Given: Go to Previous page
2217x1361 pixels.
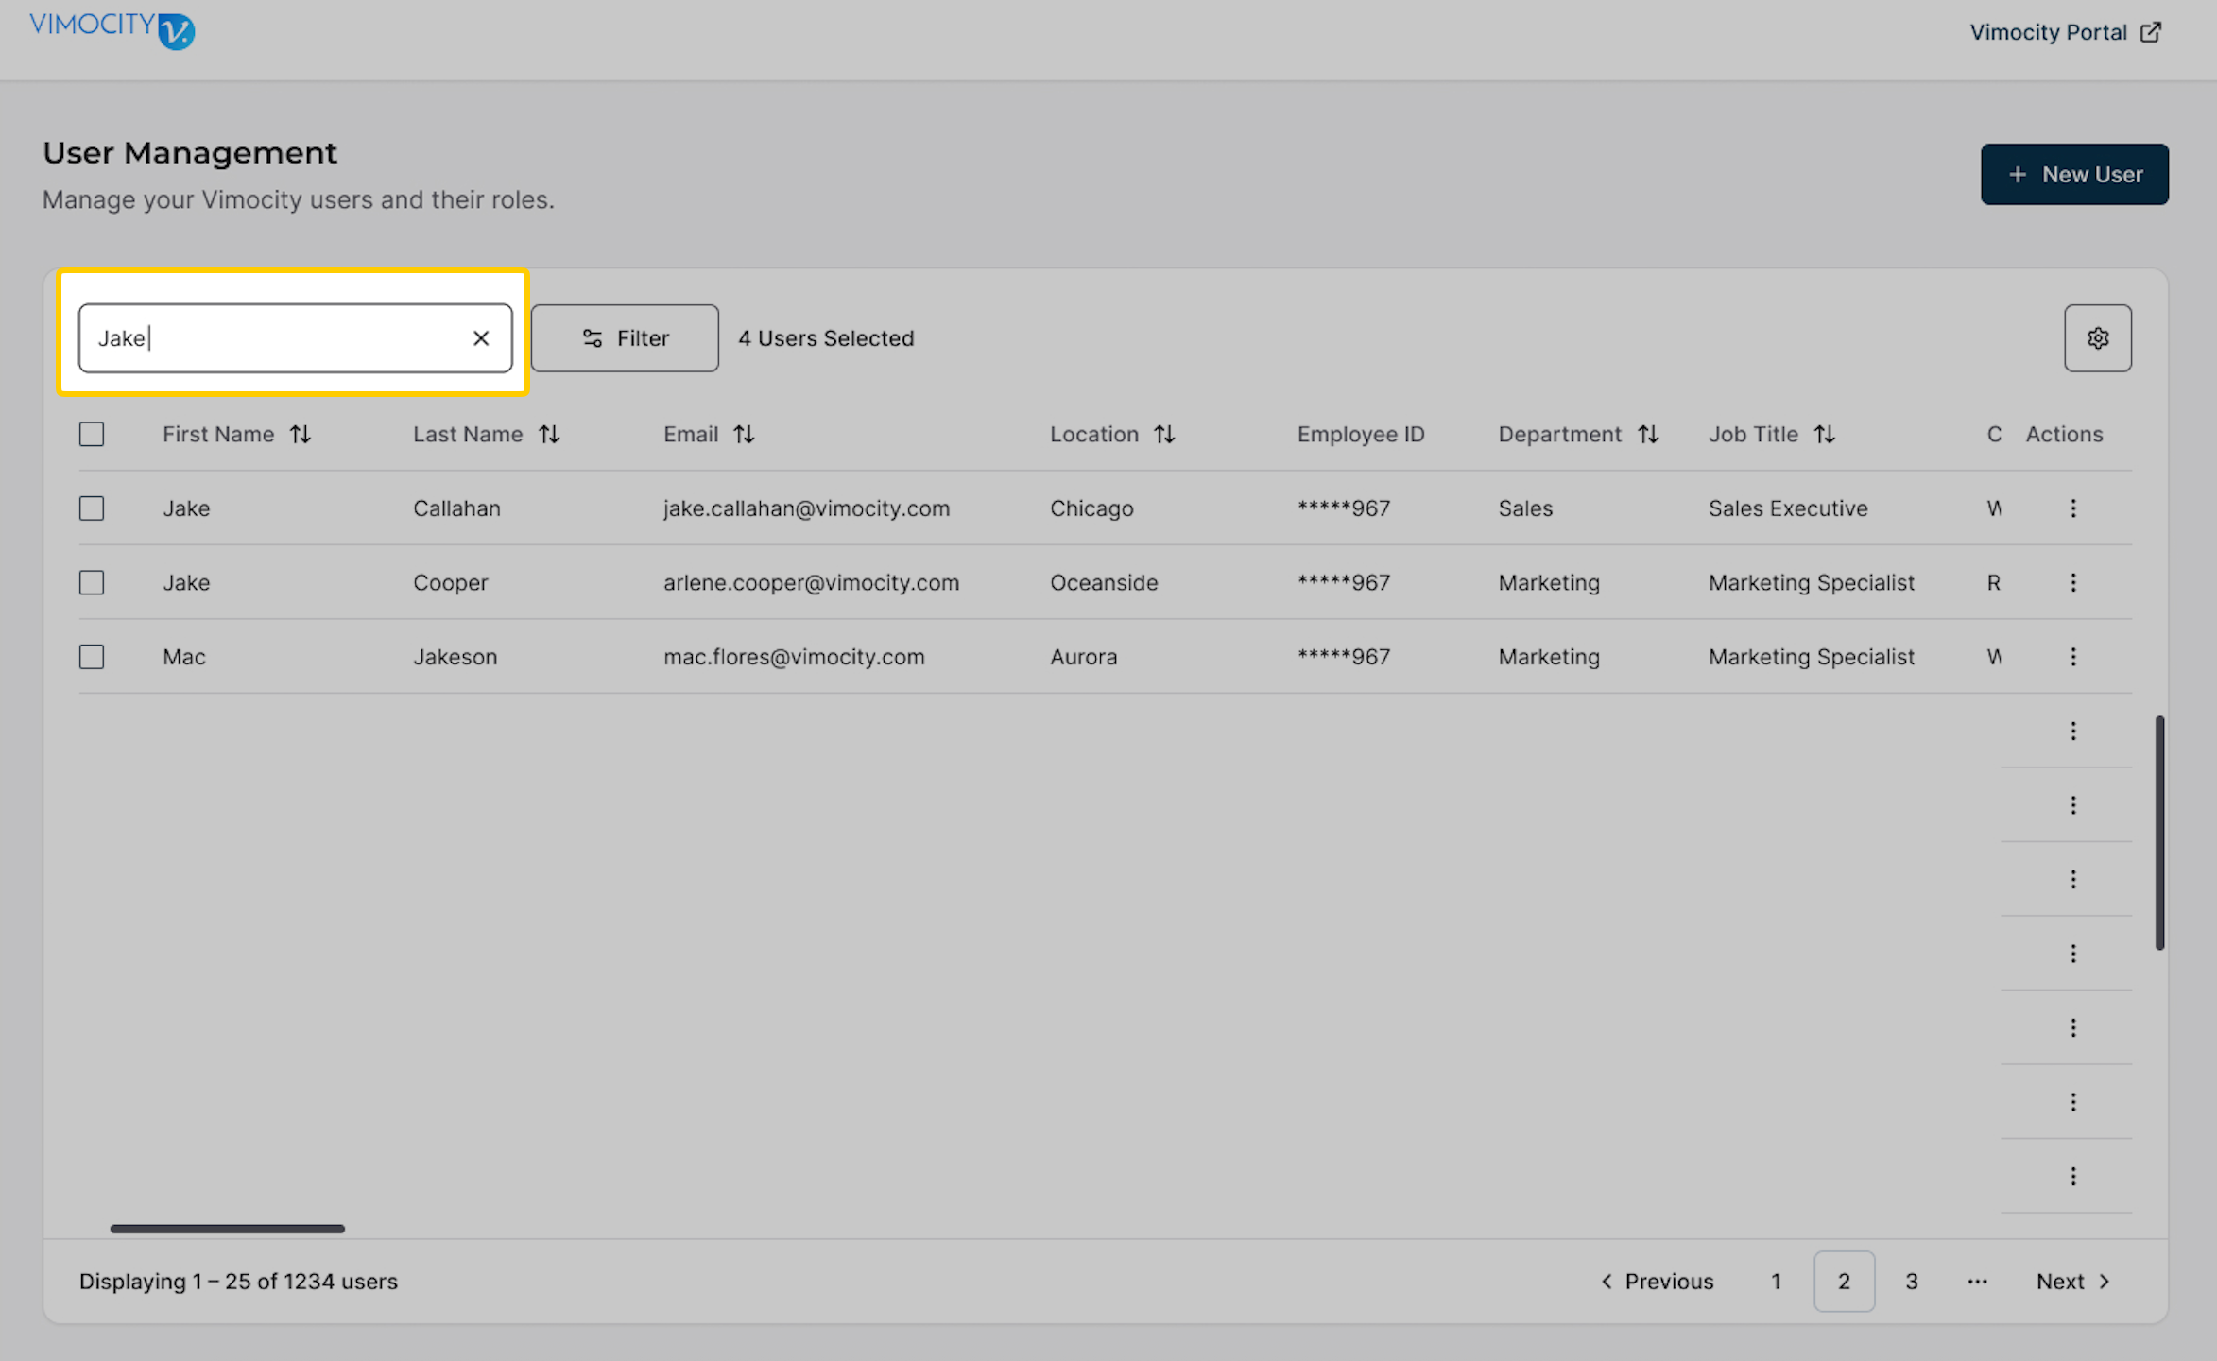Looking at the screenshot, I should (1658, 1282).
